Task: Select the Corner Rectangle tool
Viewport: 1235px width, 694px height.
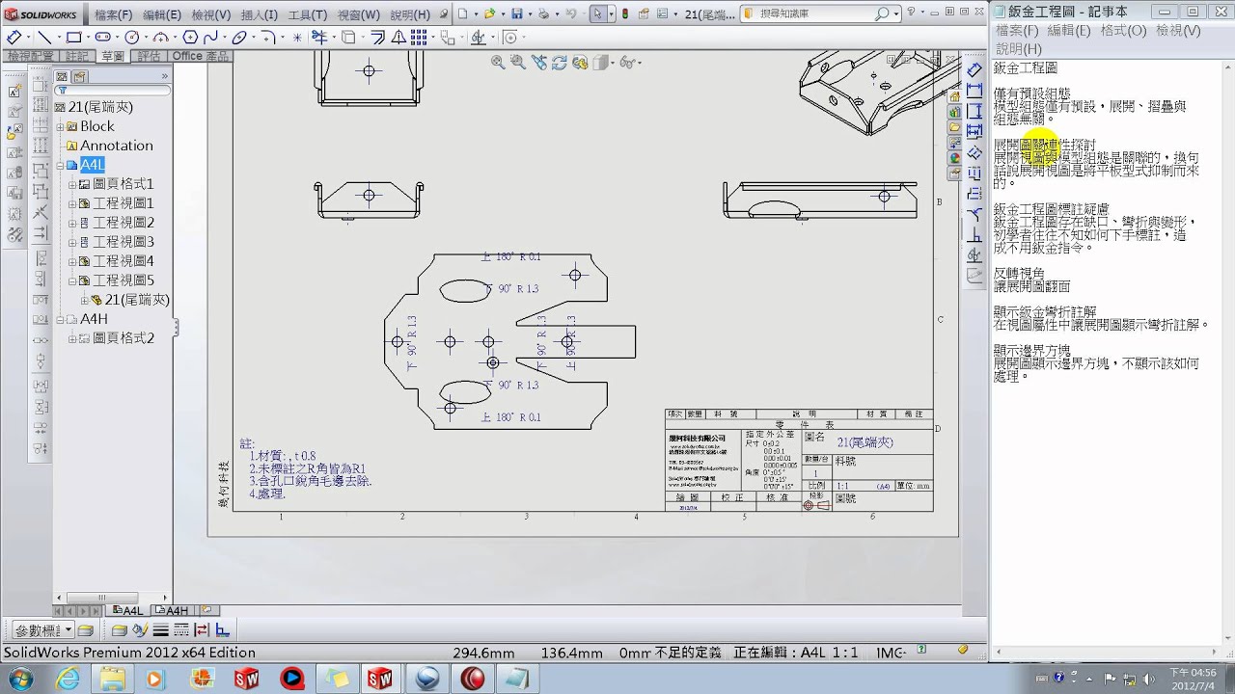Action: coord(73,37)
